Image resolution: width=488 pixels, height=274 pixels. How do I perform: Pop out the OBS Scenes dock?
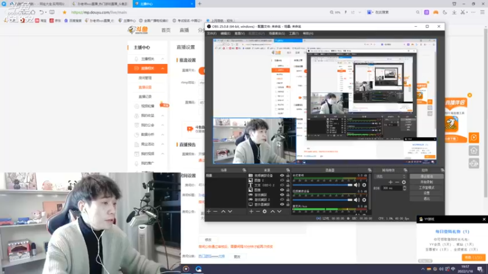[x=244, y=170]
